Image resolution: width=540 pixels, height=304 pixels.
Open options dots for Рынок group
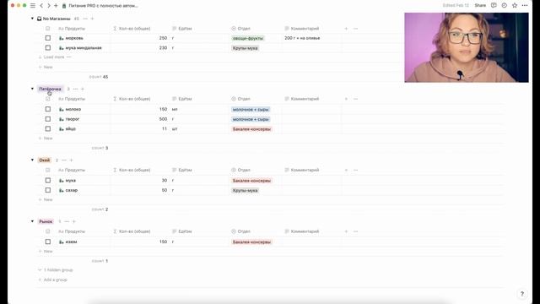[x=67, y=221]
